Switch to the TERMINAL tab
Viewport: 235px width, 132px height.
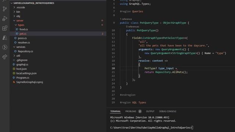[x=115, y=111]
